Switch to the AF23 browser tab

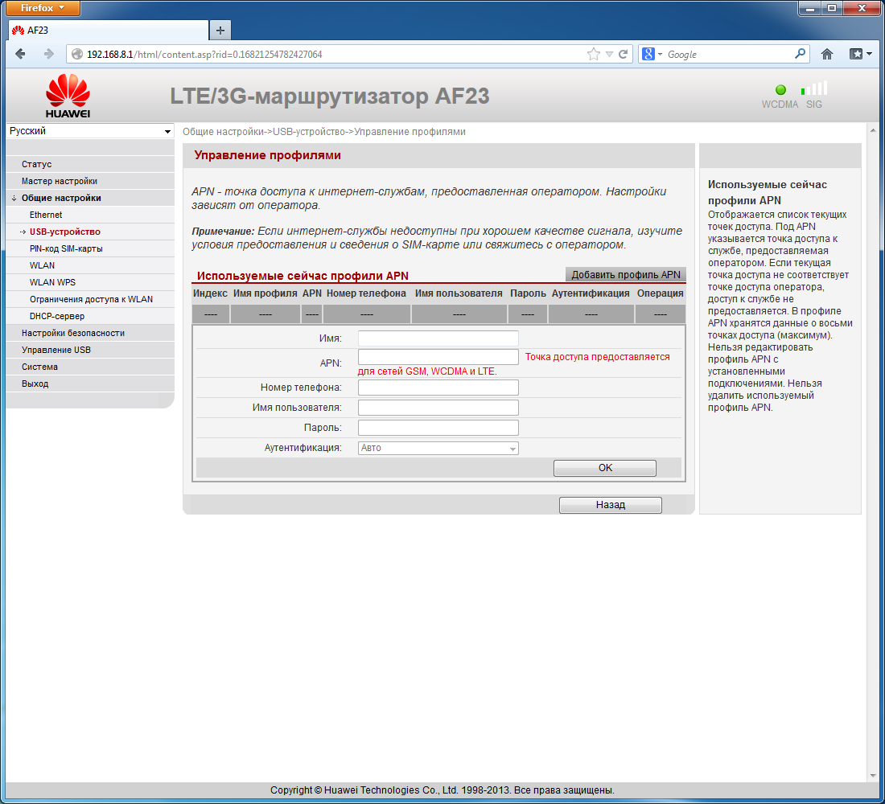[x=108, y=31]
